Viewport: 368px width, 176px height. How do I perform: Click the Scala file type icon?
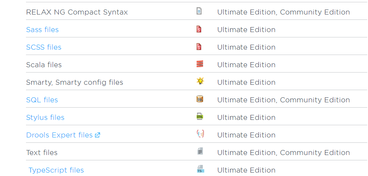[x=200, y=64]
